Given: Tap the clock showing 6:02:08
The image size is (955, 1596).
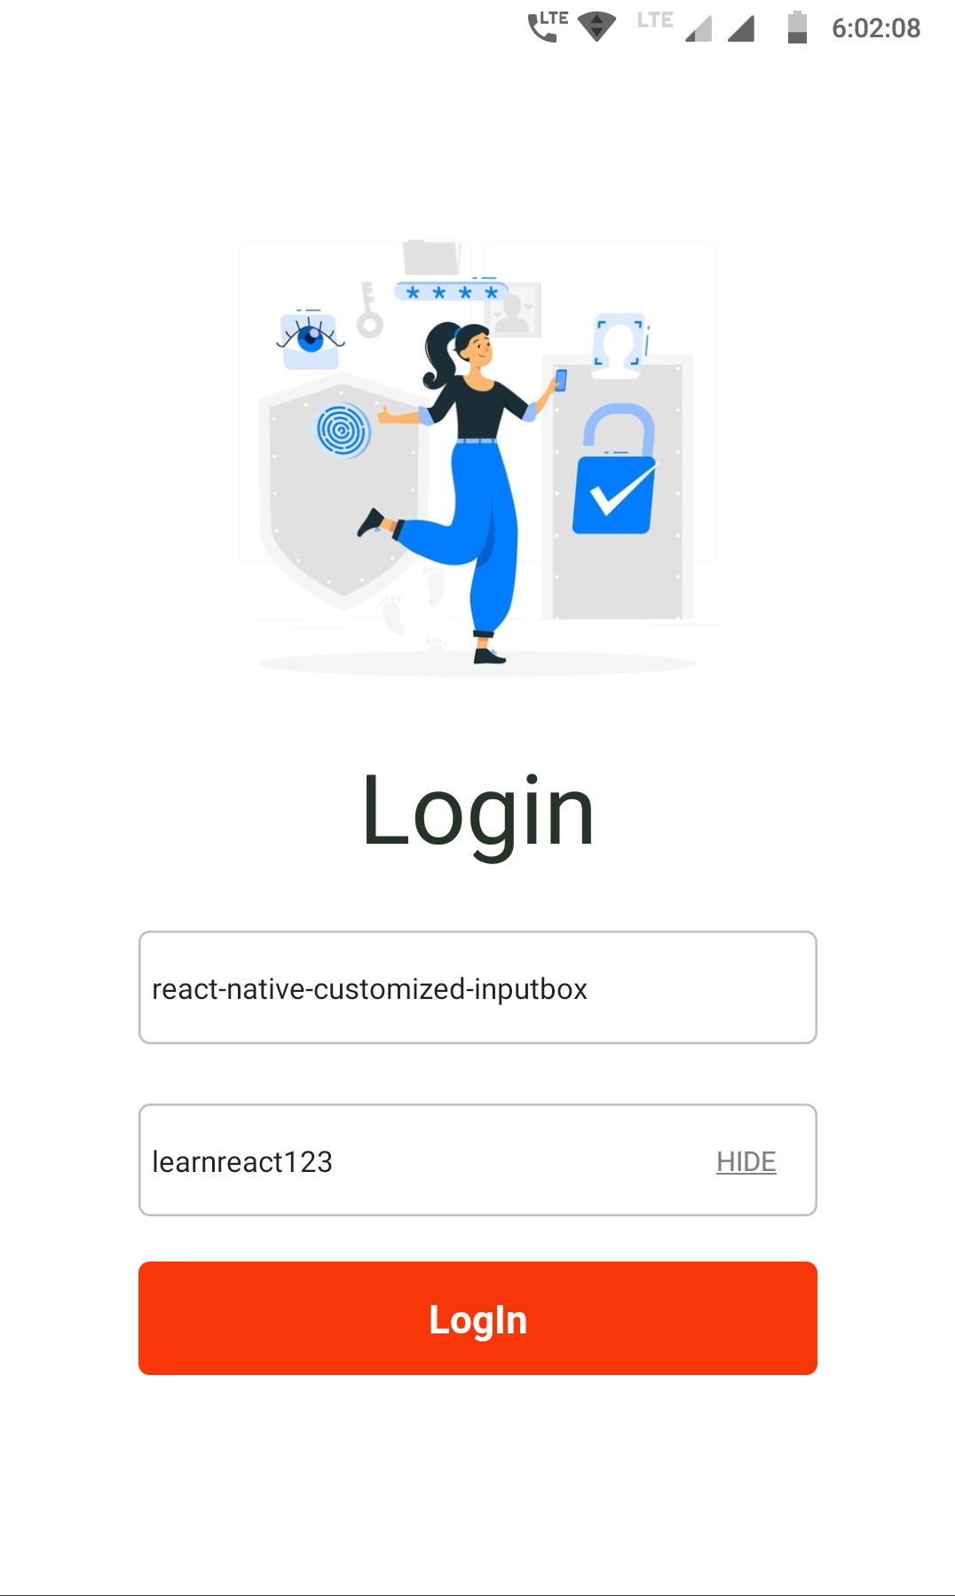Looking at the screenshot, I should coord(876,28).
